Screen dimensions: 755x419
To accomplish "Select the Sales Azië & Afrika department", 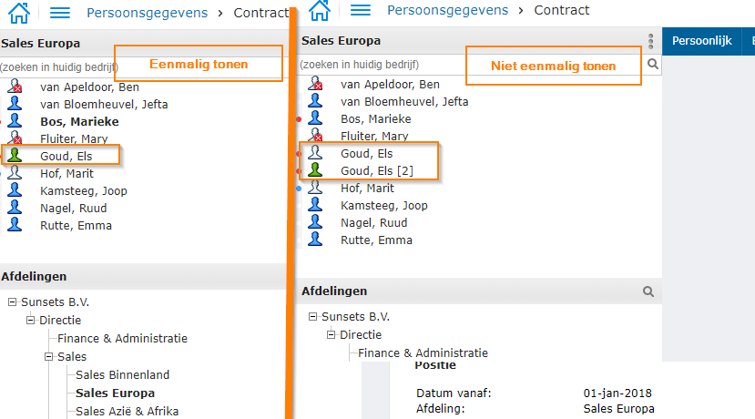I will pyautogui.click(x=127, y=411).
